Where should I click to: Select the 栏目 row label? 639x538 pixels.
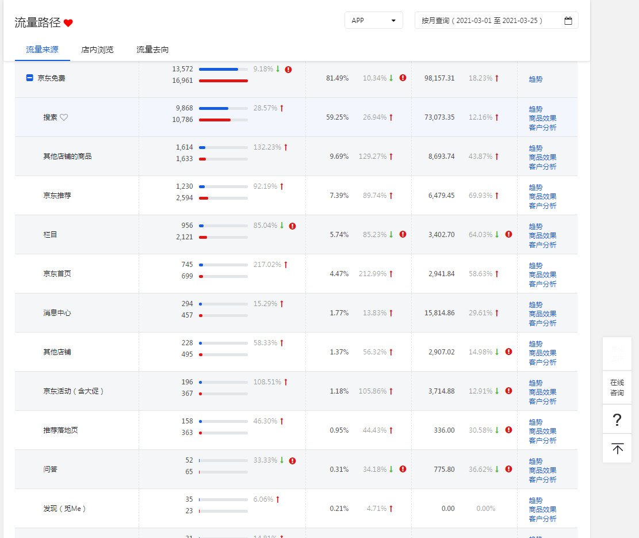click(50, 235)
